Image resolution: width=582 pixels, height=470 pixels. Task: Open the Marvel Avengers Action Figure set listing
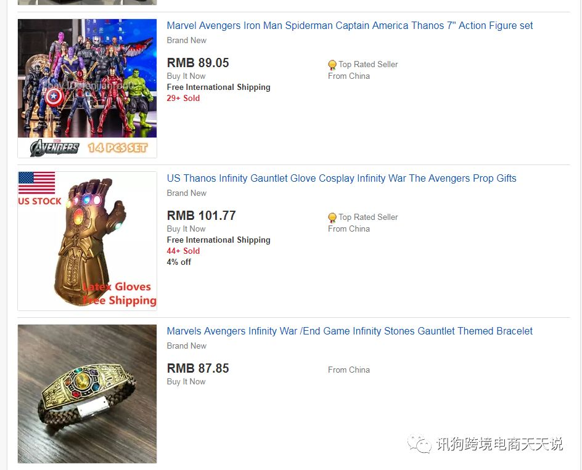pos(350,26)
